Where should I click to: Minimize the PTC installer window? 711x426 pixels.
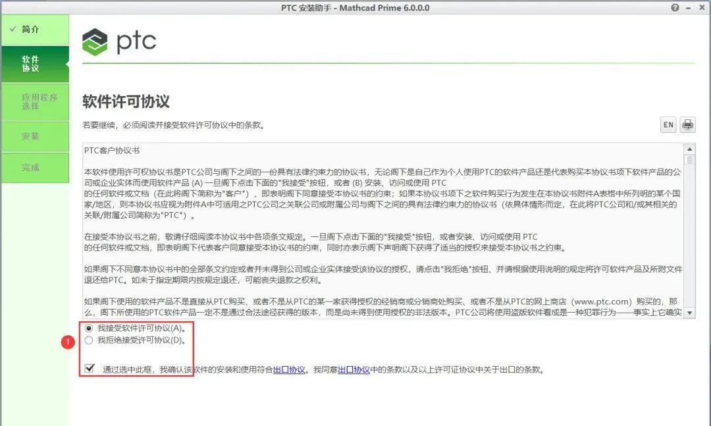(689, 8)
